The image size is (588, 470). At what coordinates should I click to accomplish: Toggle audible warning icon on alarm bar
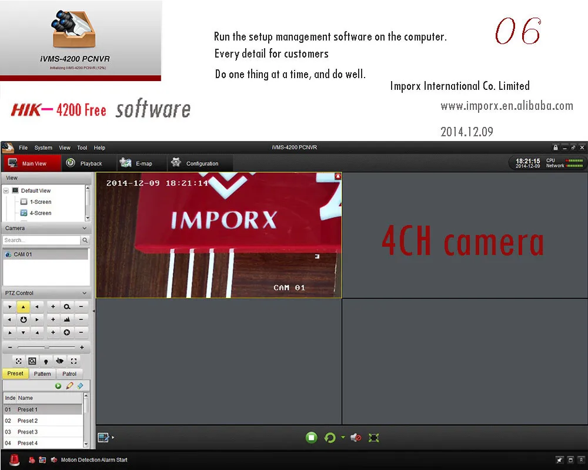(x=54, y=460)
